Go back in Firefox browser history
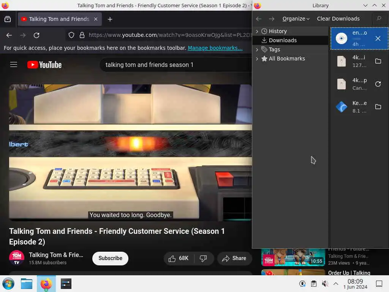The height and width of the screenshot is (292, 389). (9, 35)
